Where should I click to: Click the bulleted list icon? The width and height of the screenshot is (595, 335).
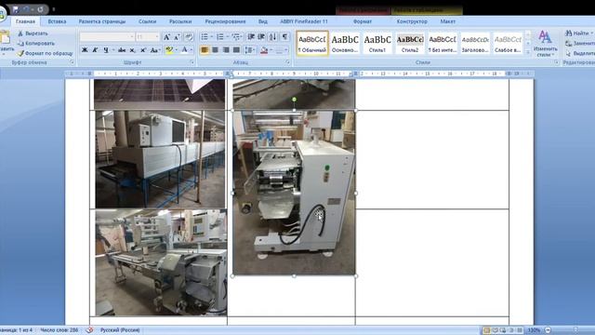coord(205,37)
